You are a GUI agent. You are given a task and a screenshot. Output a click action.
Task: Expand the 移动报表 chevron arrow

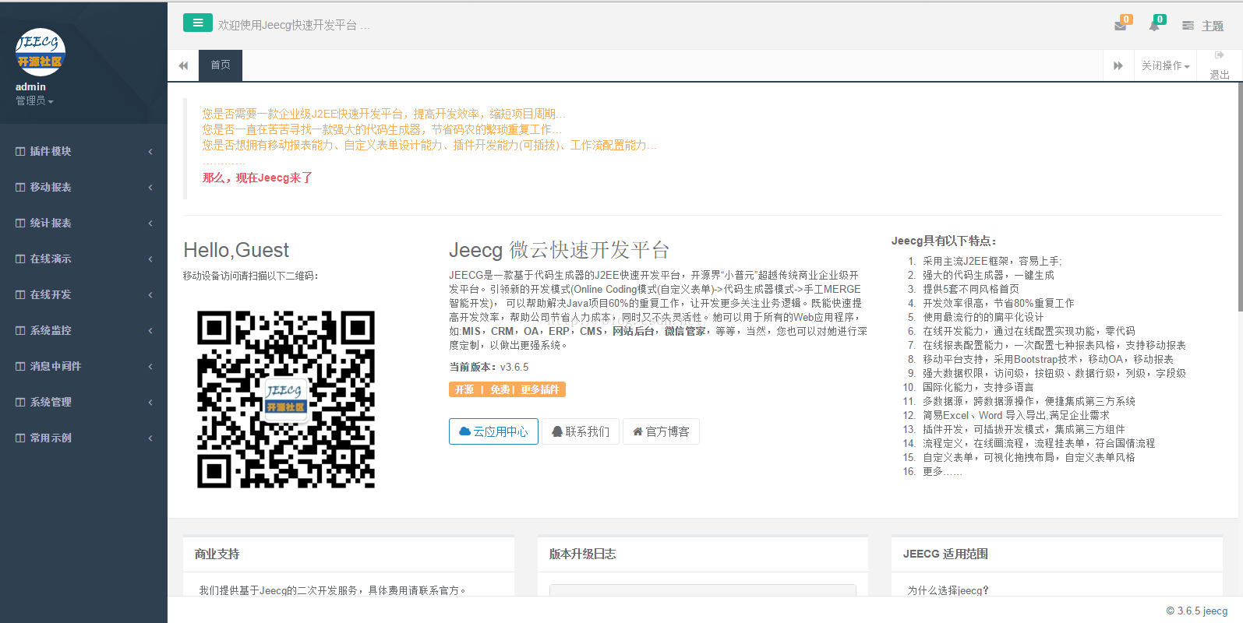[150, 188]
